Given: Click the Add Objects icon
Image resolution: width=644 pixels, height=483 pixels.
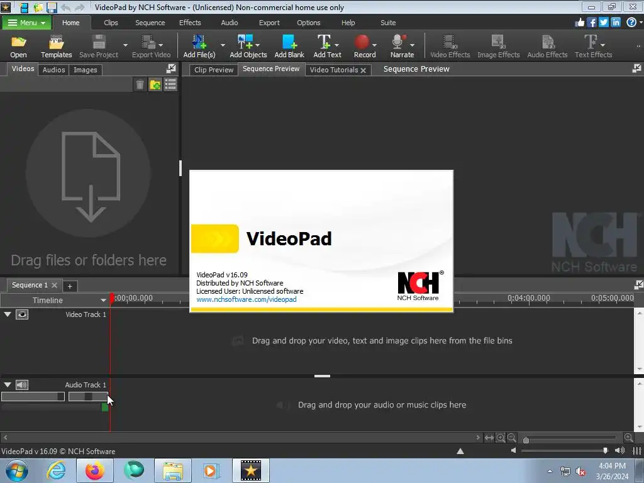Looking at the screenshot, I should tap(245, 42).
